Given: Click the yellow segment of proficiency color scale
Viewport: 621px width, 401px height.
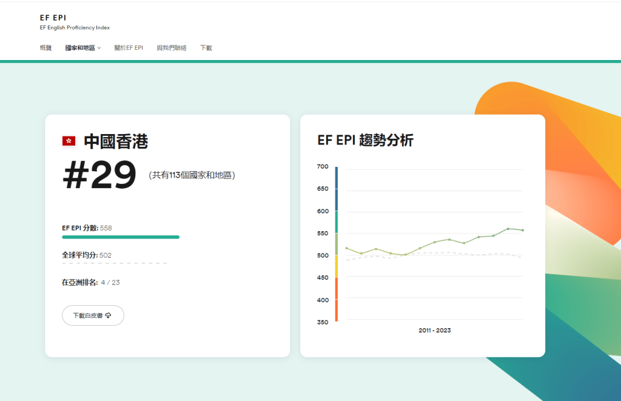Looking at the screenshot, I should point(337,266).
